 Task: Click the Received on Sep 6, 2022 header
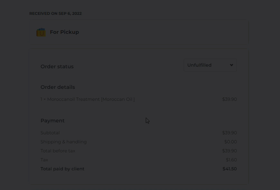click(x=55, y=14)
